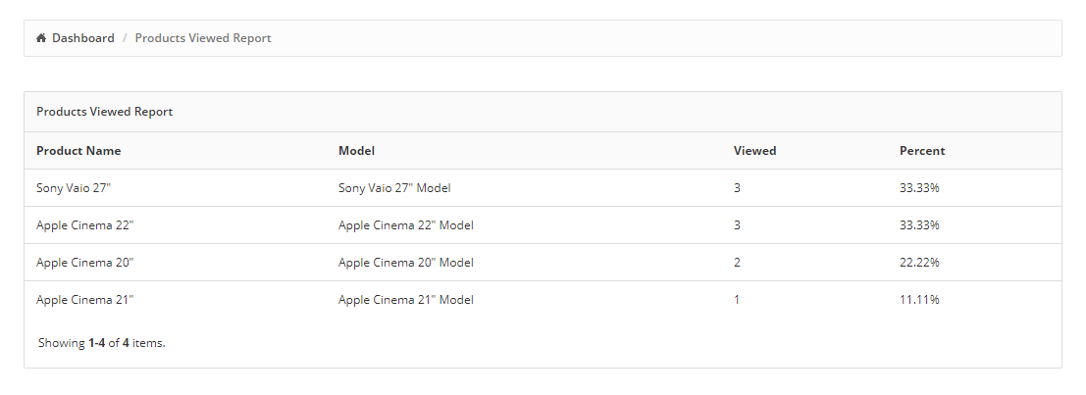Image resolution: width=1086 pixels, height=395 pixels.
Task: Select the Sony Vaio 27" product name cell
Action: 74,188
